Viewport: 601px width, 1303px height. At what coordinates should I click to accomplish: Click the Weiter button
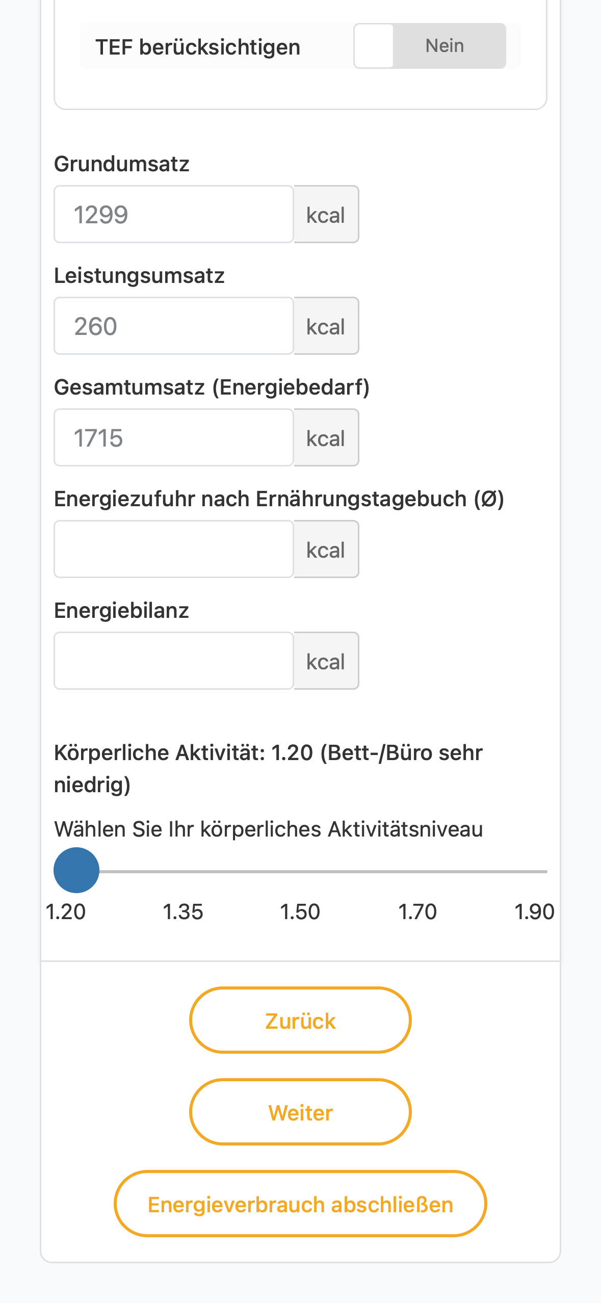pos(300,1112)
